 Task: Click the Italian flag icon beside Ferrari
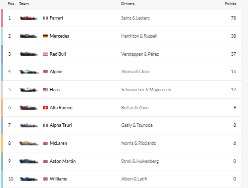click(45, 18)
